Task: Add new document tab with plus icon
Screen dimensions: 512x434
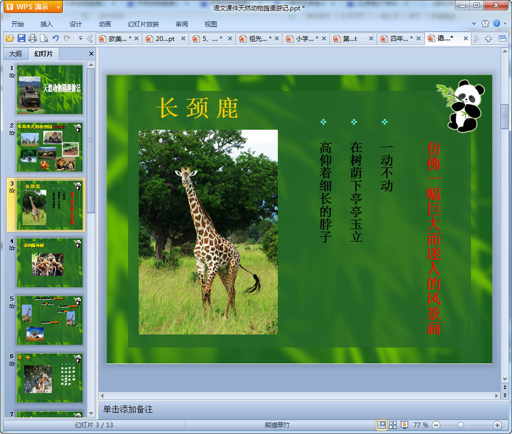Action: click(x=488, y=38)
